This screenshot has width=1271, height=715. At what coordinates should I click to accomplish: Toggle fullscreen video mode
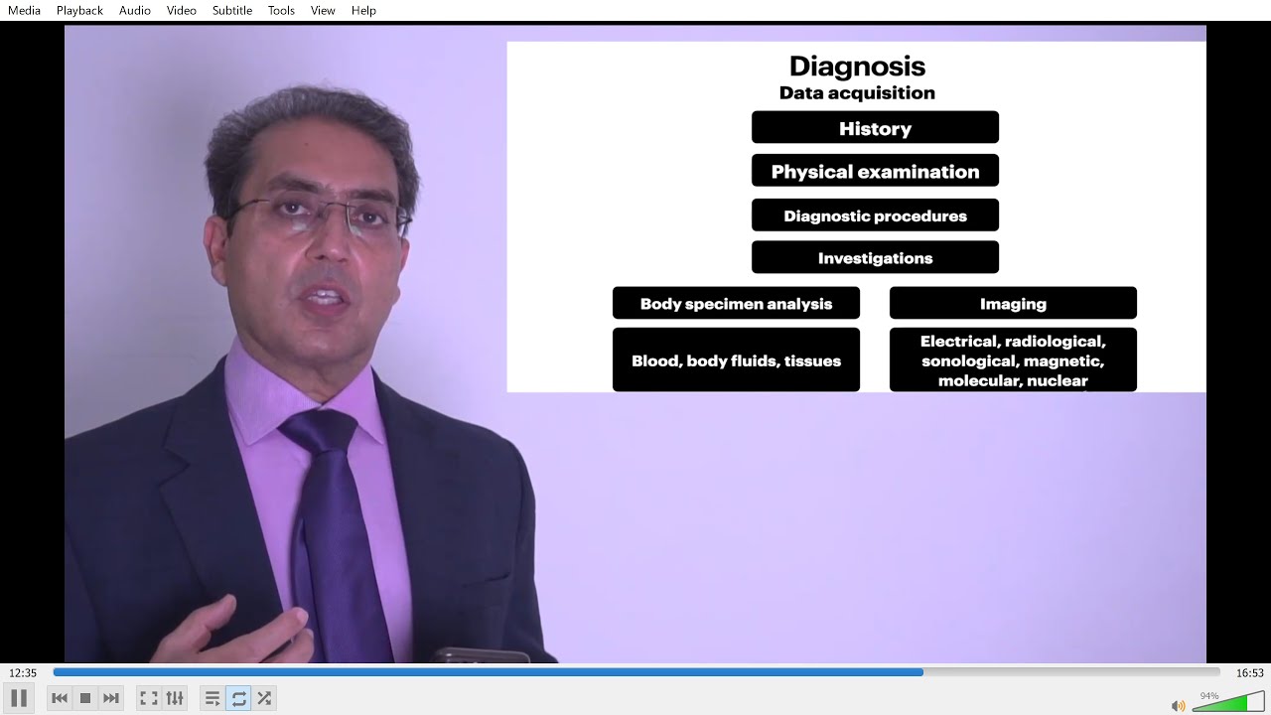(149, 698)
